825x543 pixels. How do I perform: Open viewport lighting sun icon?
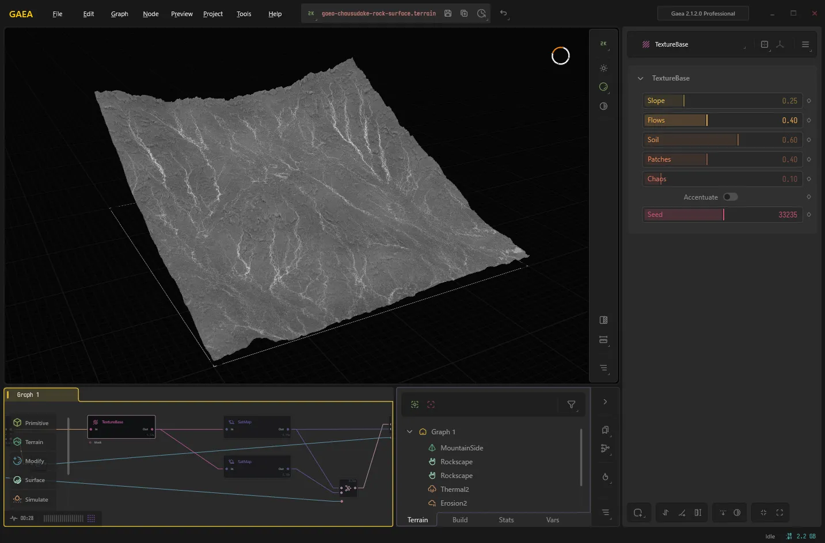point(603,68)
